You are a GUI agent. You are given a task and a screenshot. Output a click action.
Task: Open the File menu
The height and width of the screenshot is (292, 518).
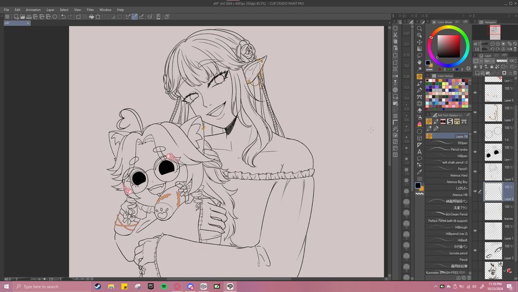(6, 10)
